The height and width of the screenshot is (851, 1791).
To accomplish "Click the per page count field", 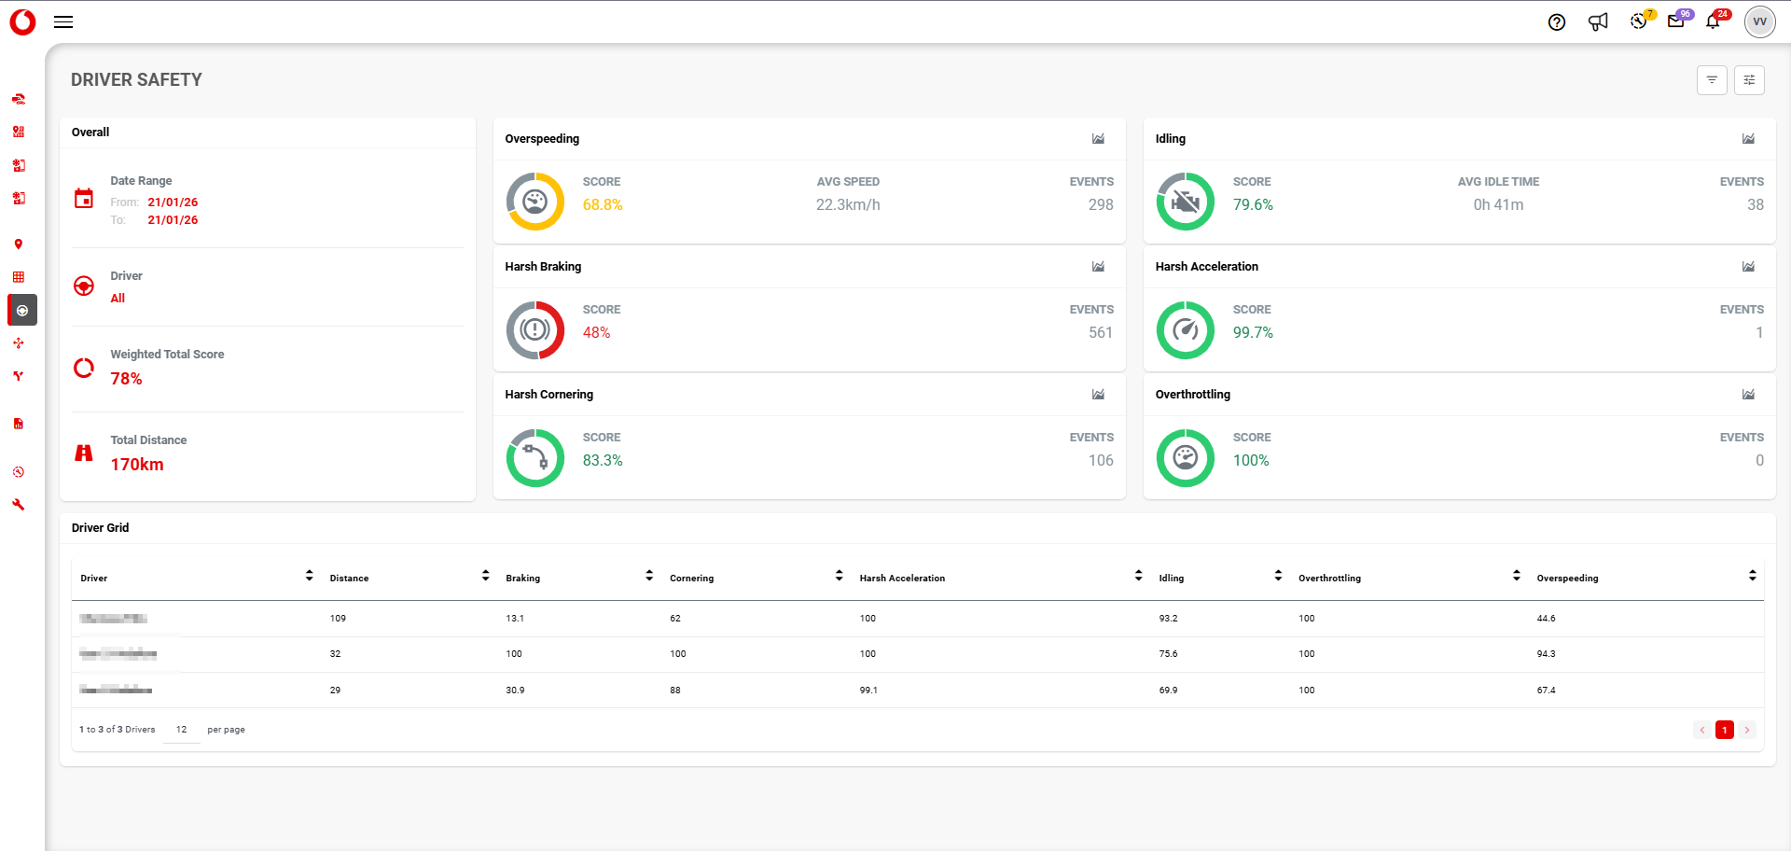I will pos(182,730).
